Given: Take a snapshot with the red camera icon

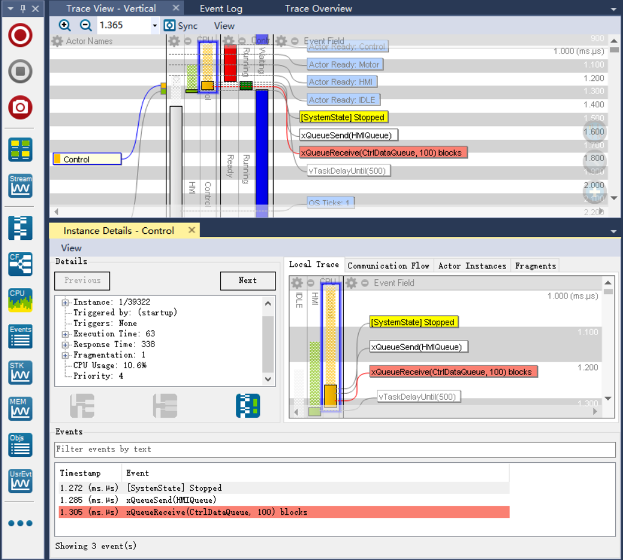Looking at the screenshot, I should [21, 107].
